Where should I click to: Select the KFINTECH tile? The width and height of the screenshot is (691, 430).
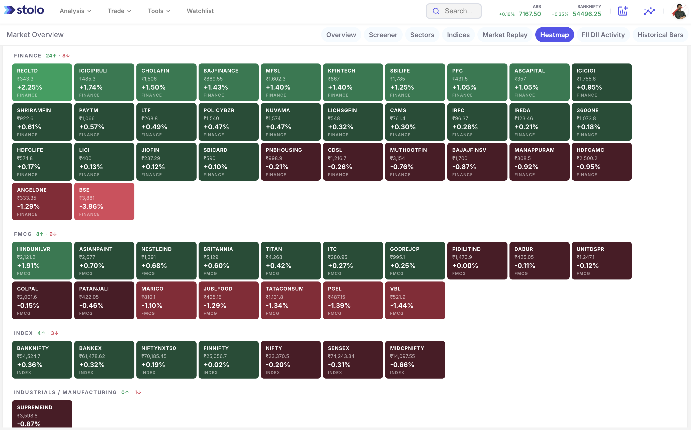[x=353, y=82]
